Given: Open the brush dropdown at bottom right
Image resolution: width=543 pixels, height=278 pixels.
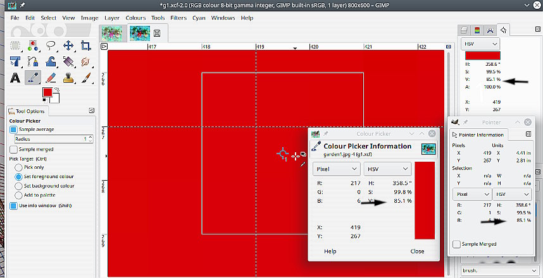Looking at the screenshot, I should pyautogui.click(x=499, y=270).
